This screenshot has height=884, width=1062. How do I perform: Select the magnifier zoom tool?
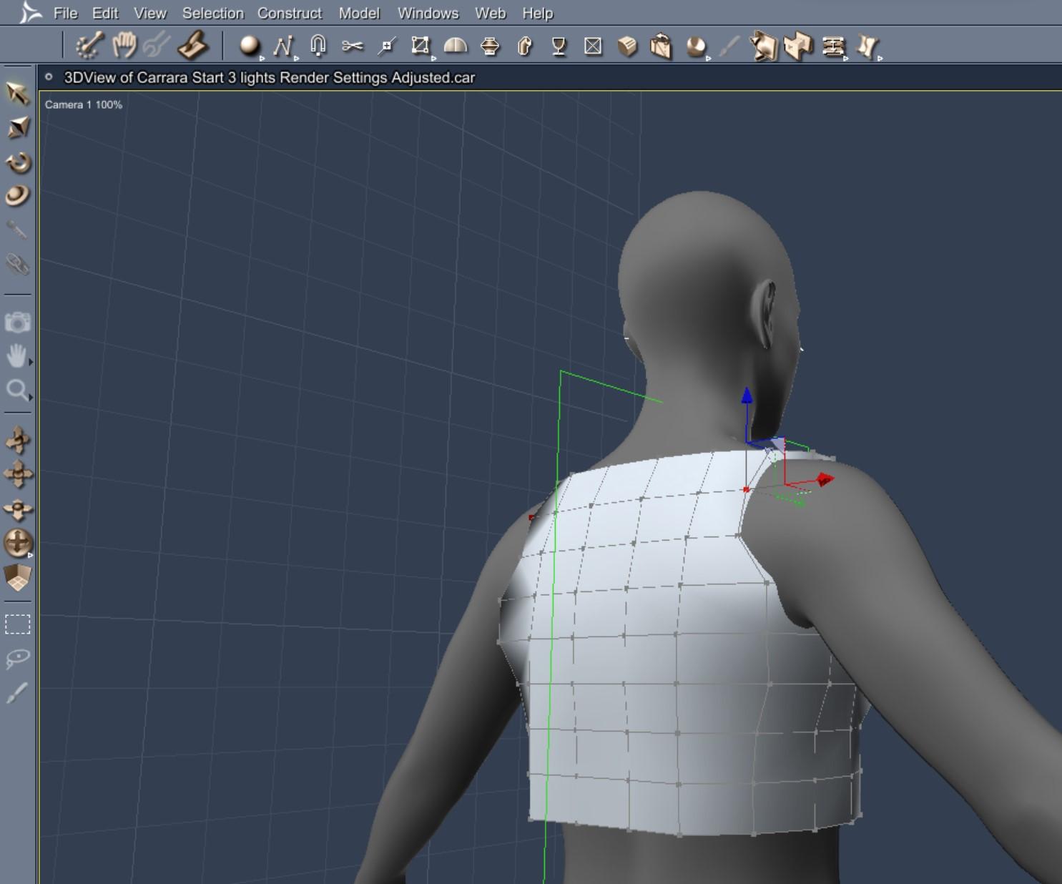tap(16, 390)
